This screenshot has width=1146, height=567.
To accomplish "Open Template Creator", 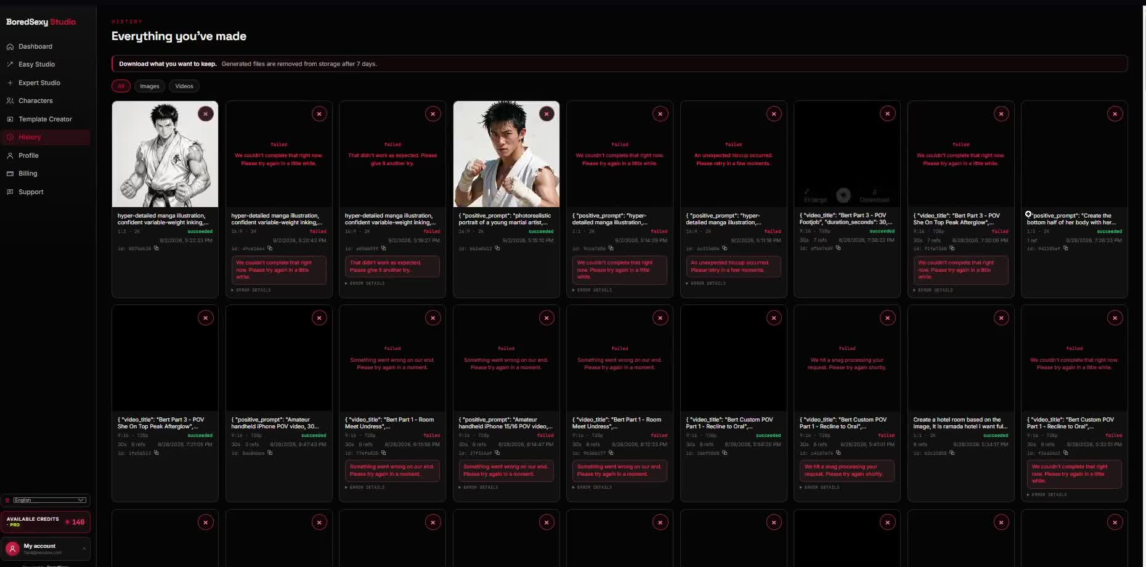I will (x=46, y=119).
